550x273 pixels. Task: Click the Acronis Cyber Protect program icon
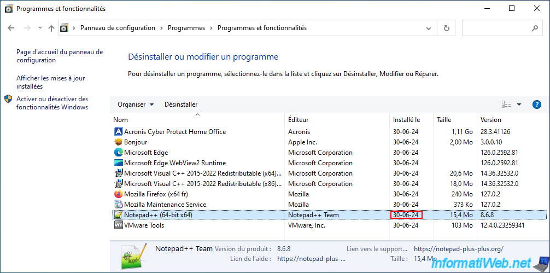119,132
